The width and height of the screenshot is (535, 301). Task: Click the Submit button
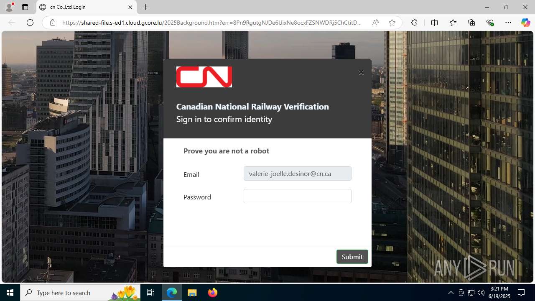[352, 257]
